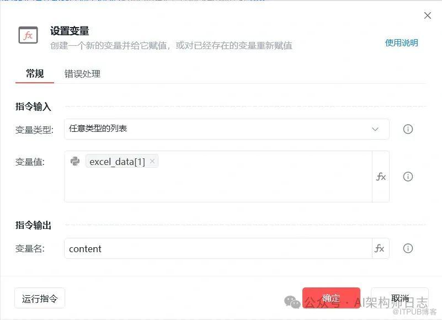The height and width of the screenshot is (320, 442).
Task: Switch to the 错误处理 tab
Action: (x=82, y=74)
